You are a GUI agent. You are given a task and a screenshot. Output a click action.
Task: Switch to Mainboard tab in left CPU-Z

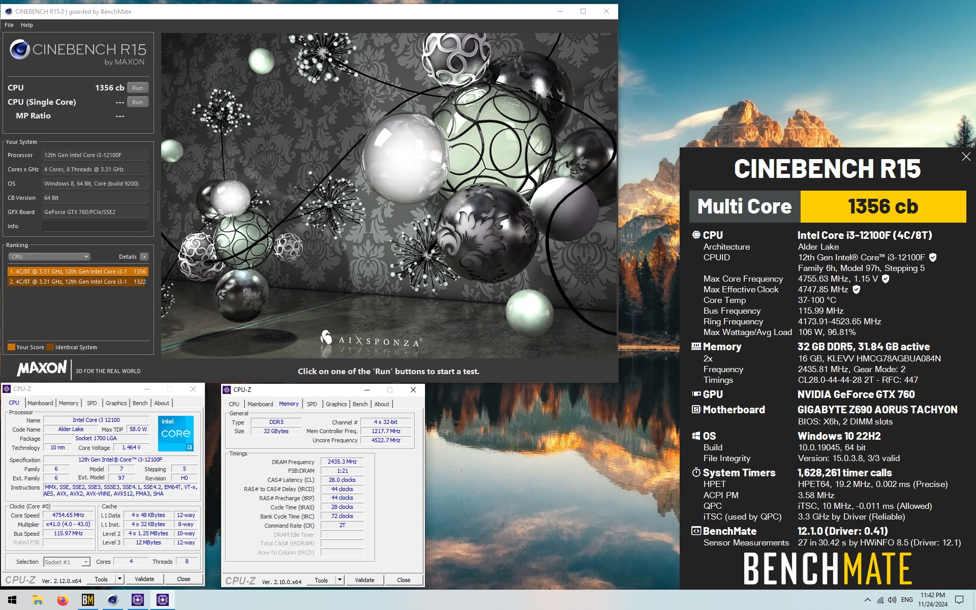coord(40,403)
